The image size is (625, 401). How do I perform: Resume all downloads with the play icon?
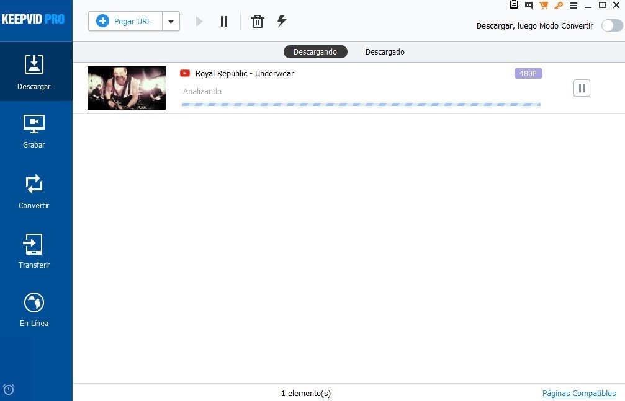pos(199,21)
